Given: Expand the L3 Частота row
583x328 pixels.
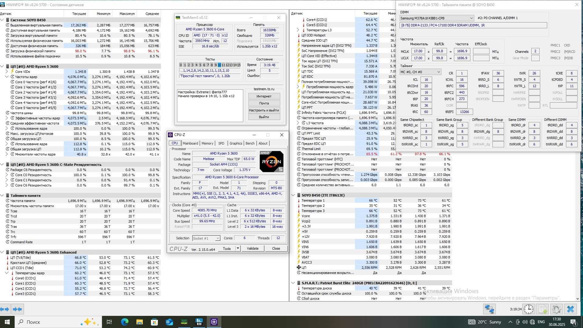Looking at the screenshot, I should click(x=298, y=123).
